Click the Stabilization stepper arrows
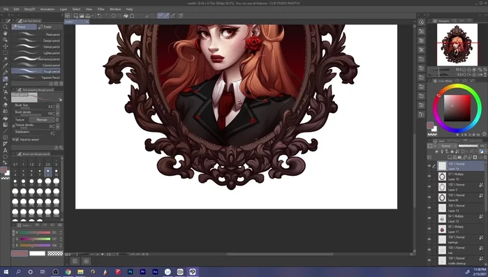 click(x=54, y=133)
